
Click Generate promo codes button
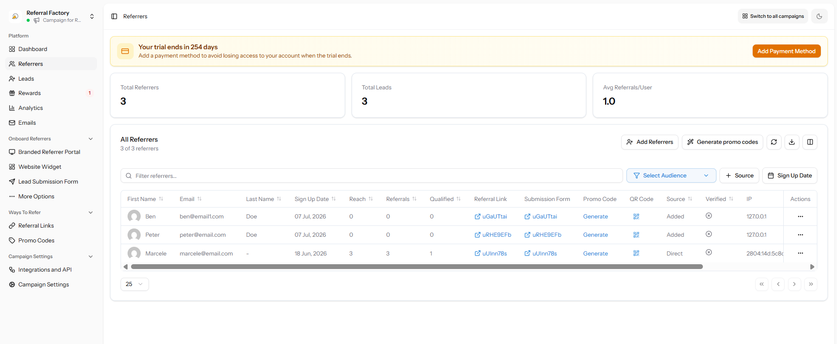tap(723, 142)
